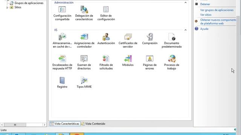Open Documento predeterminado
The image size is (241, 135).
[x=172, y=41]
